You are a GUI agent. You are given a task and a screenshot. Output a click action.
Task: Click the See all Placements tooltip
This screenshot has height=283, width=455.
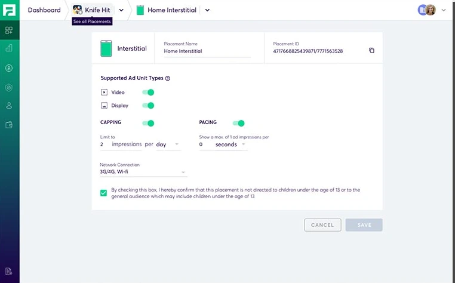click(92, 21)
